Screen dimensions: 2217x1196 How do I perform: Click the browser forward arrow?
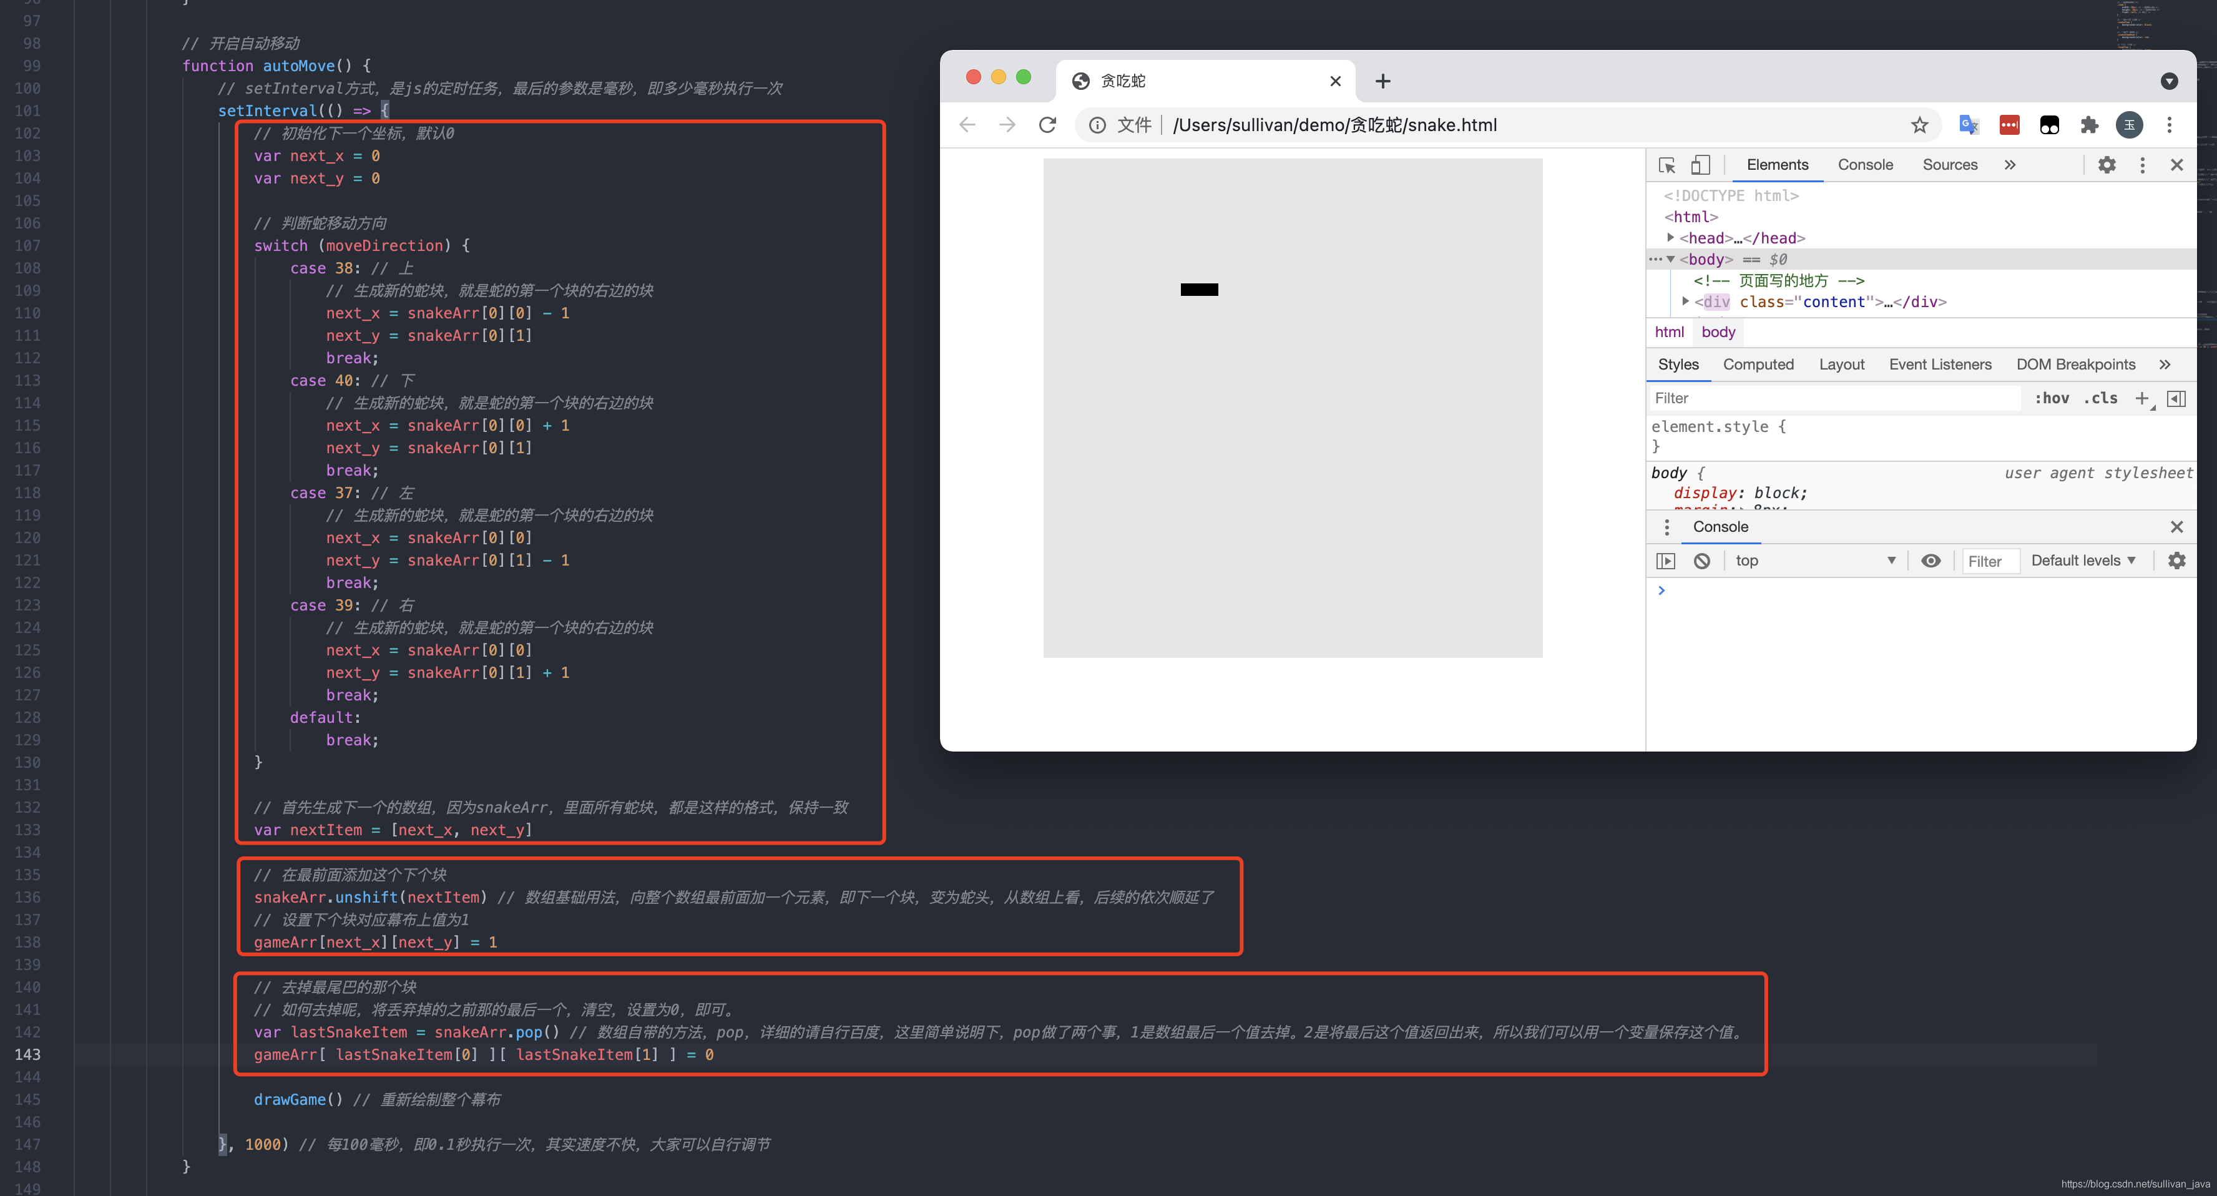click(1007, 125)
